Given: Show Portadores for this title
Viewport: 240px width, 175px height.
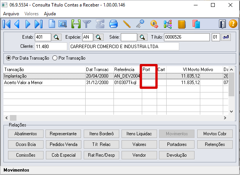Looking at the screenshot, I should coord(177,144).
